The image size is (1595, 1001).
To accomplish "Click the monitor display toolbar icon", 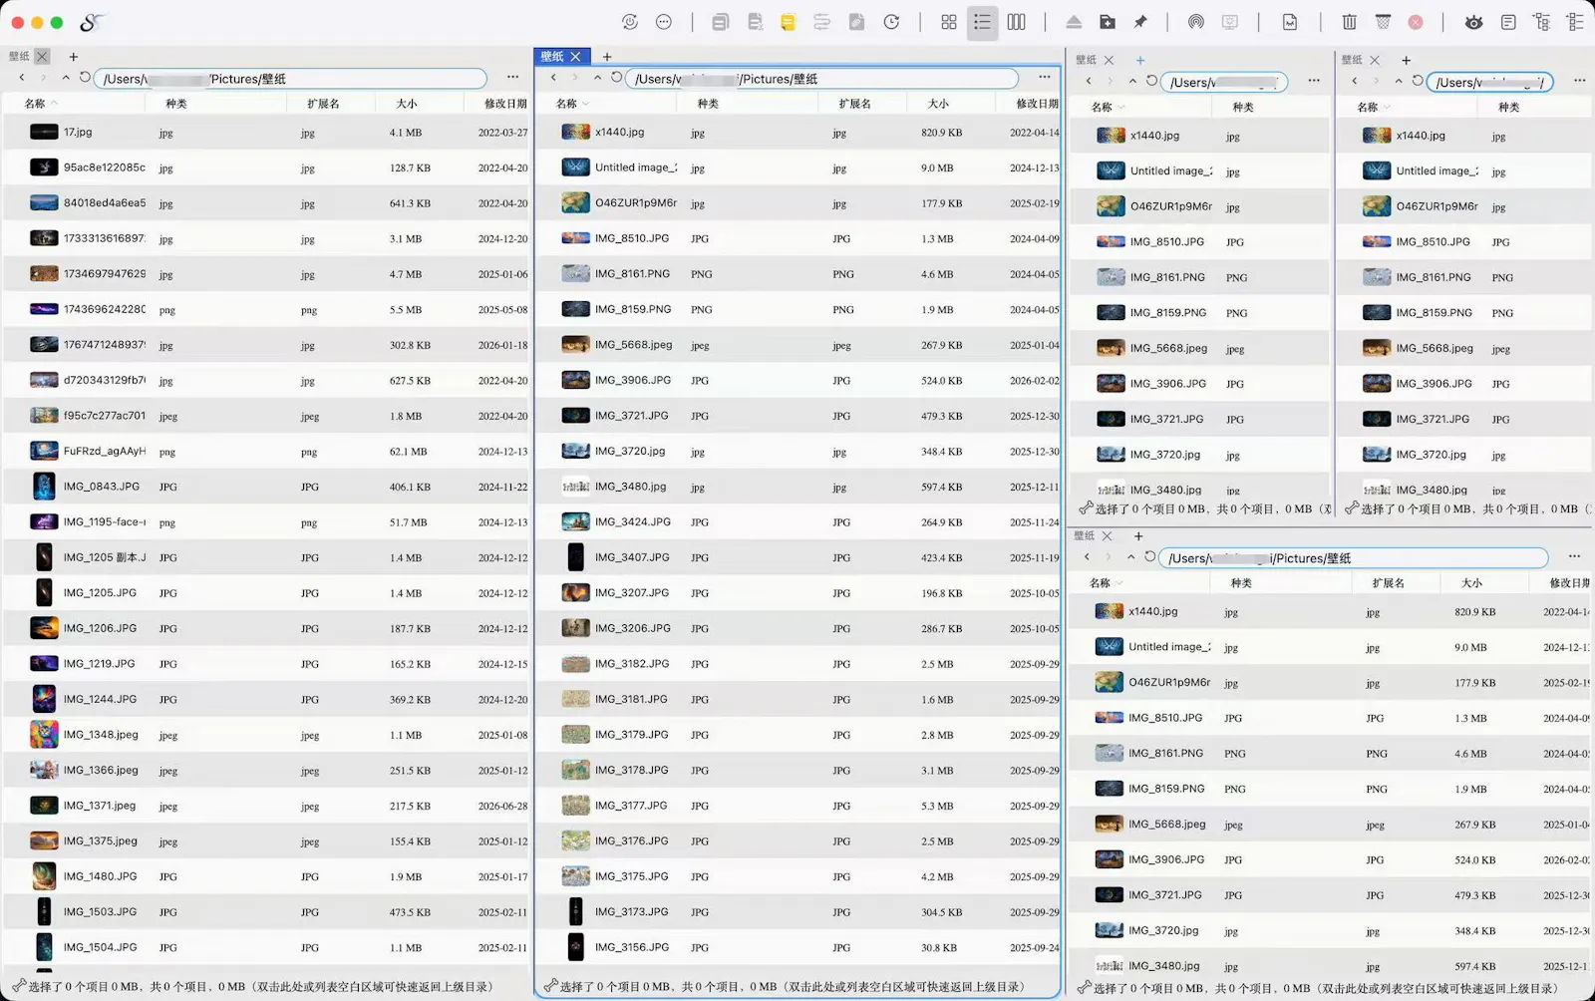I will tap(1230, 22).
